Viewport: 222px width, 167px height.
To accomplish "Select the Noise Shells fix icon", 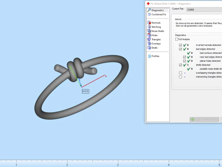I will (149, 31).
